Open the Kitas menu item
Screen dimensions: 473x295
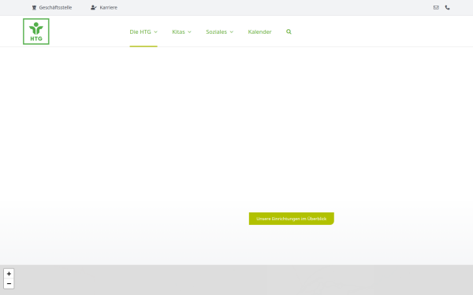178,31
